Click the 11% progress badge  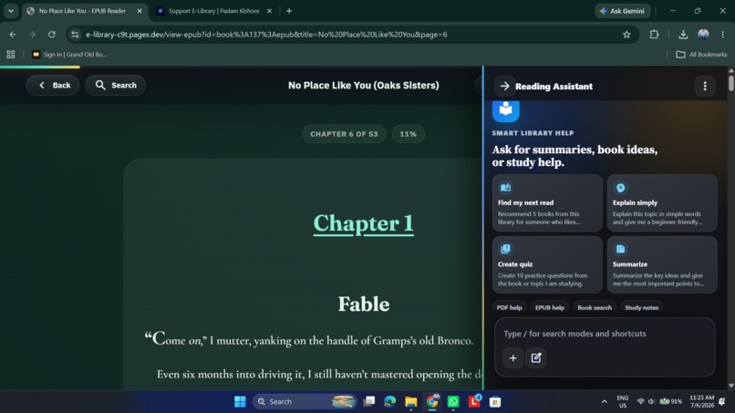pos(408,134)
